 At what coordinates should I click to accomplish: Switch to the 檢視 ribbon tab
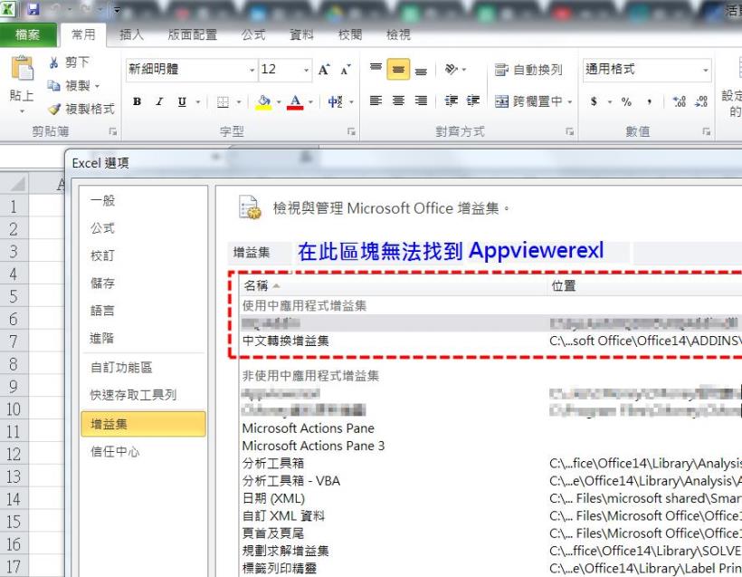(x=398, y=34)
